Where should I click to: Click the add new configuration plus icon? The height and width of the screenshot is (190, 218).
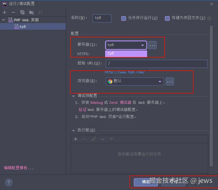pyautogui.click(x=4, y=12)
